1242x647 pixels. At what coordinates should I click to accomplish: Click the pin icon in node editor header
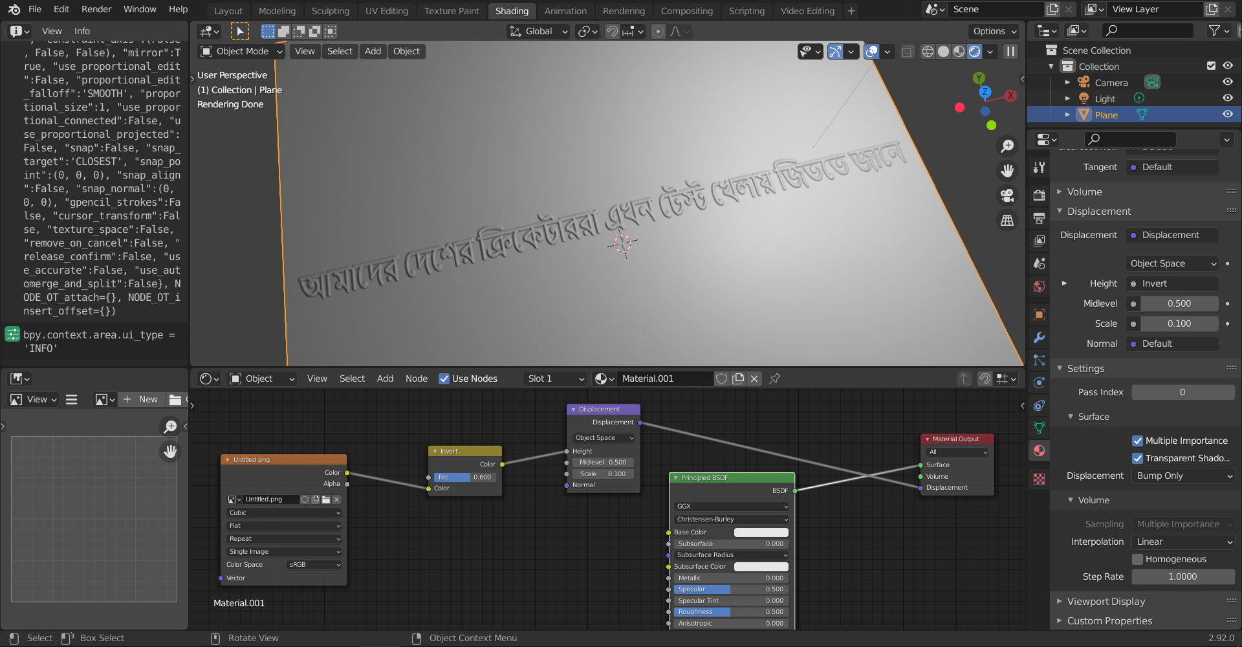tap(774, 378)
